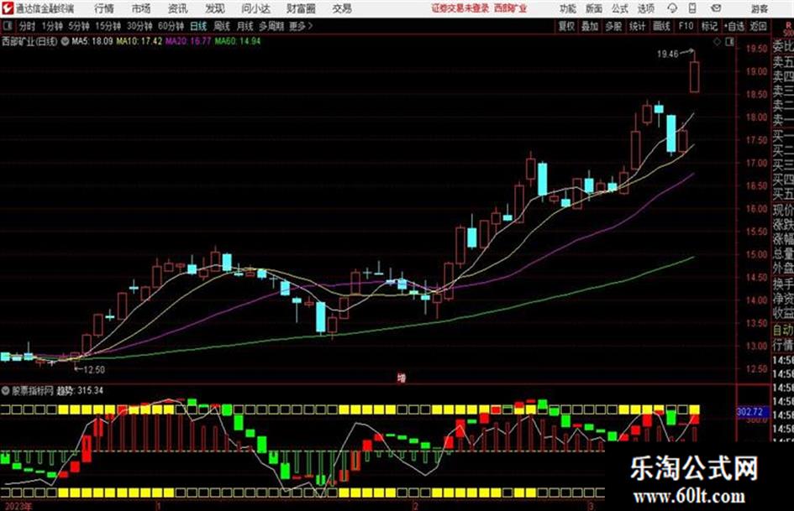Select the 月线 monthly chart tab

(245, 26)
